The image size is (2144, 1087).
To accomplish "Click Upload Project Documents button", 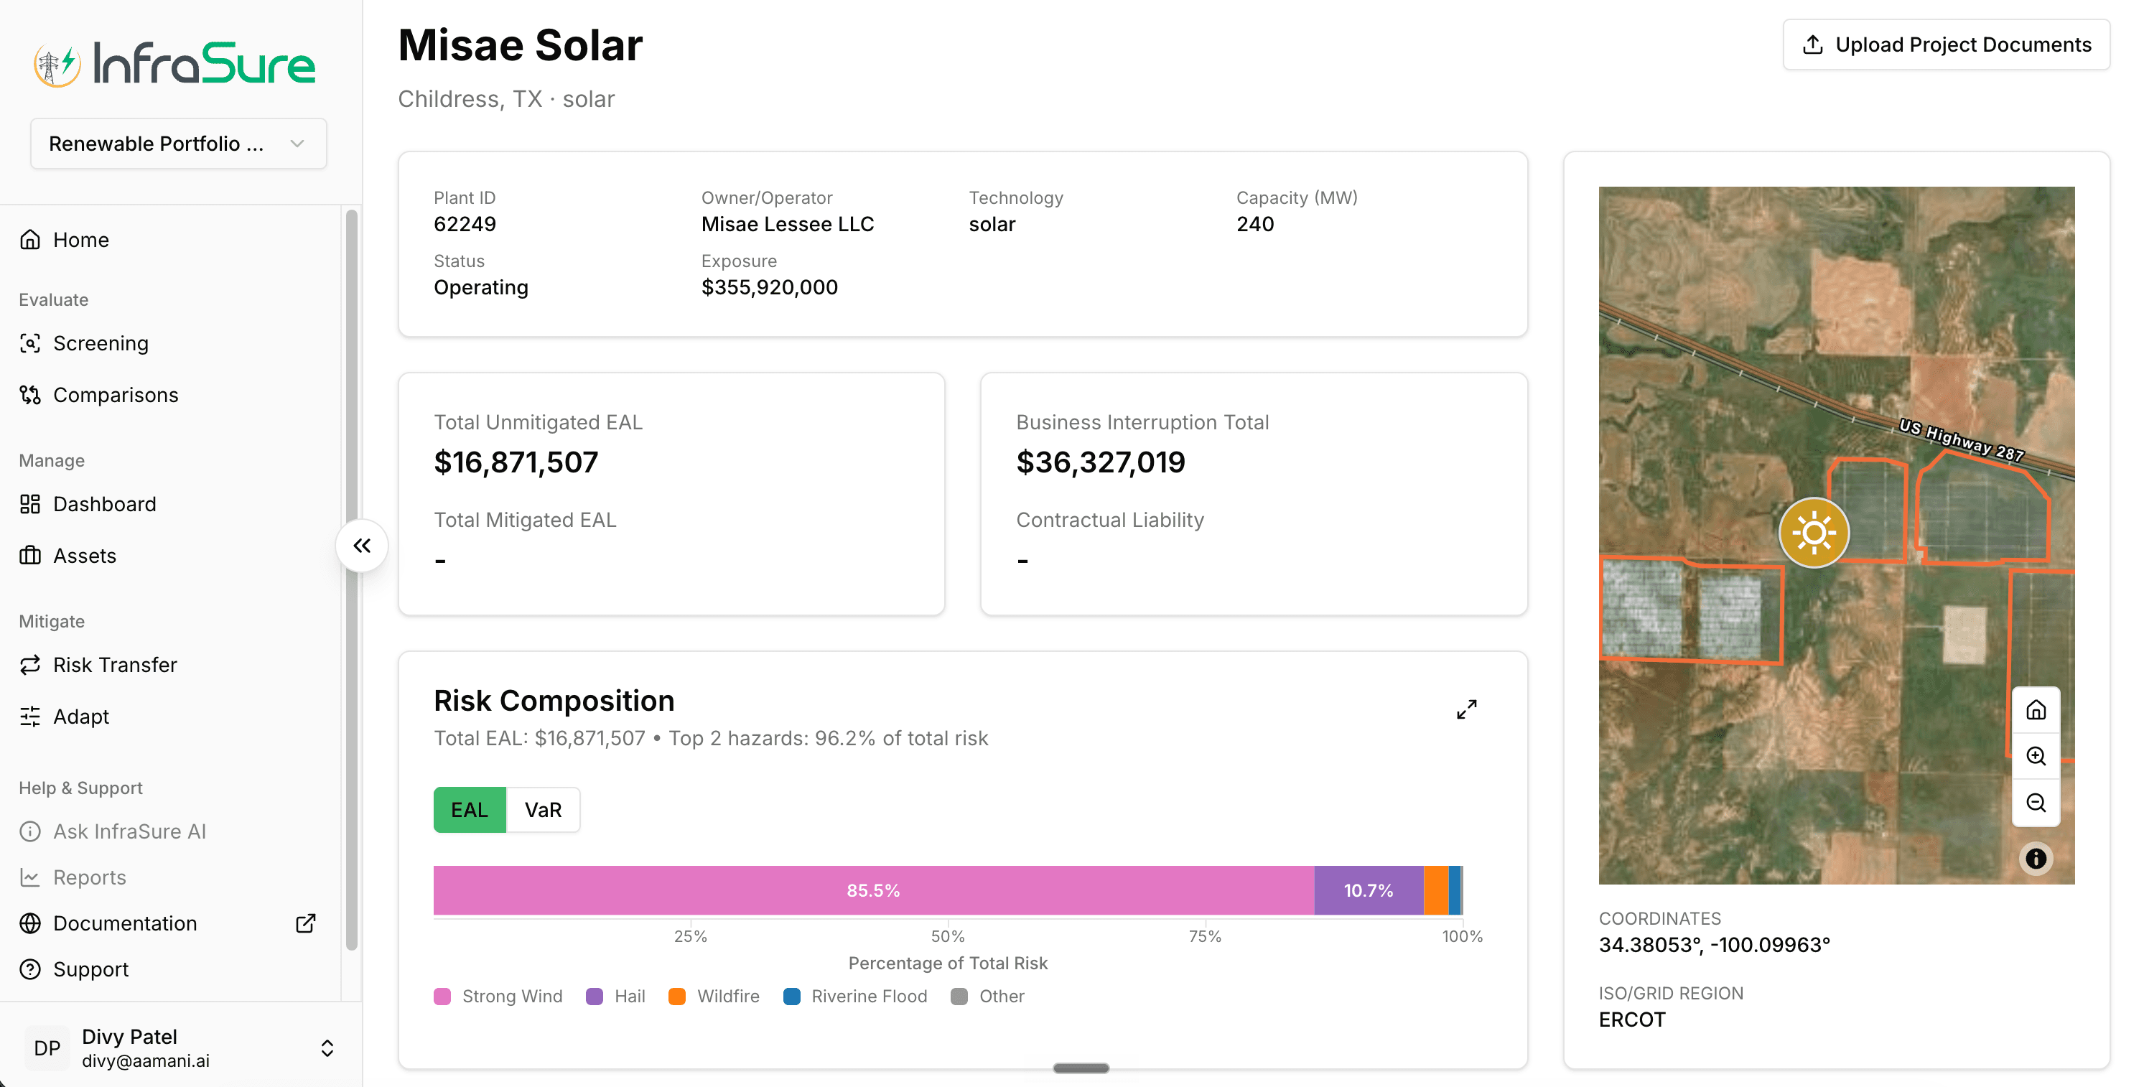I will coord(1946,44).
